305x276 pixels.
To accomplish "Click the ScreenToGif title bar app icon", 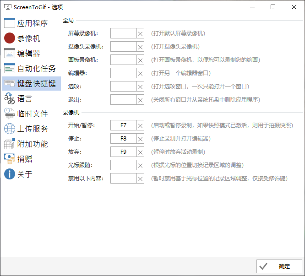I will [8, 7].
